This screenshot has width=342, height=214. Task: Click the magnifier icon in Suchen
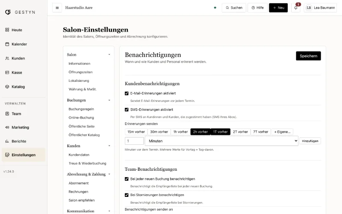pos(227,8)
